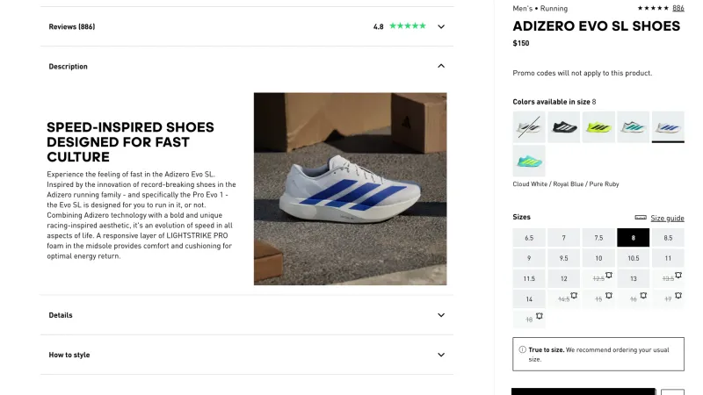Expand the Details section

coord(247,315)
